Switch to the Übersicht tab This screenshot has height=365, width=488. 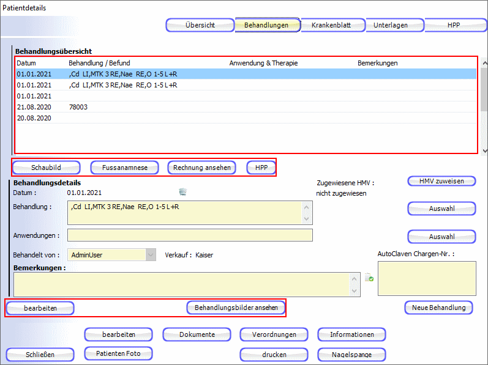tap(199, 26)
